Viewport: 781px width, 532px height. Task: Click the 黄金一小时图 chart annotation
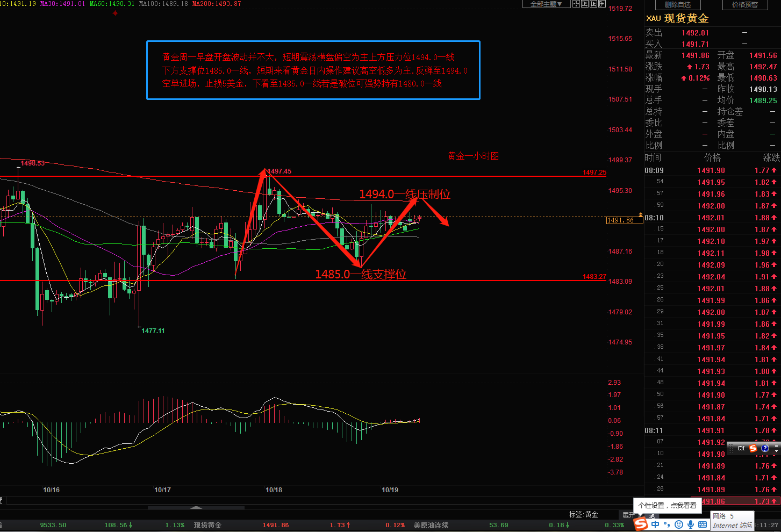pos(474,156)
